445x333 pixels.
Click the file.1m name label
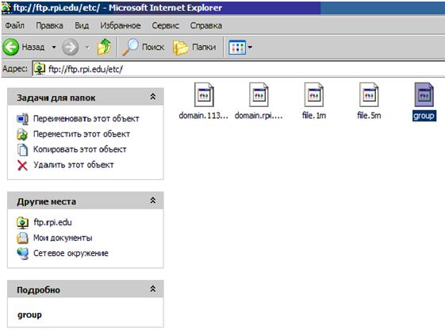click(314, 116)
